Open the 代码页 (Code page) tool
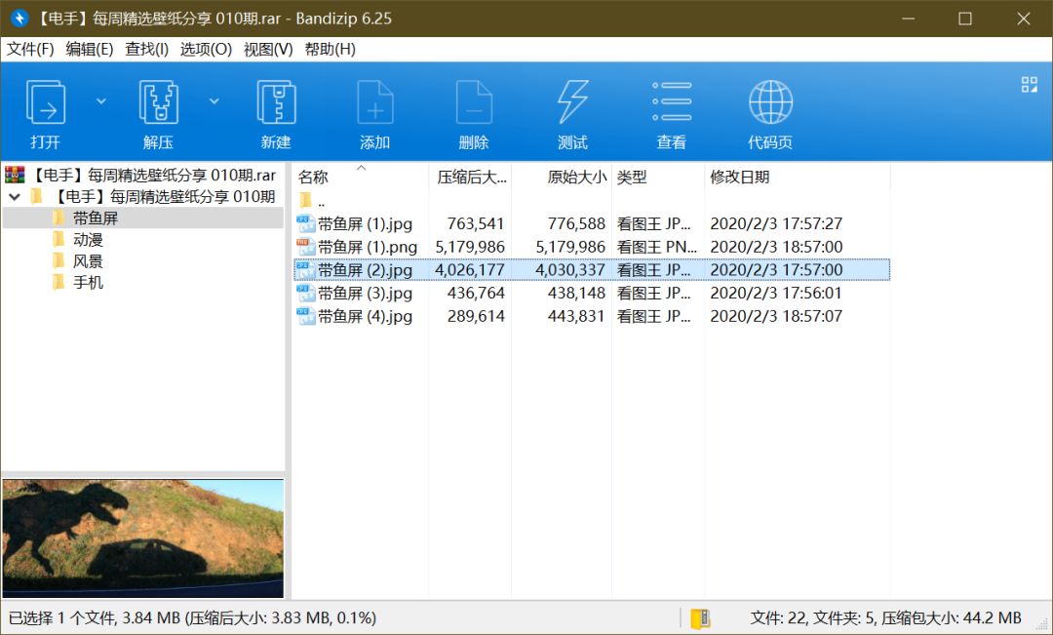Screen dimensions: 1053x635 [770, 101]
